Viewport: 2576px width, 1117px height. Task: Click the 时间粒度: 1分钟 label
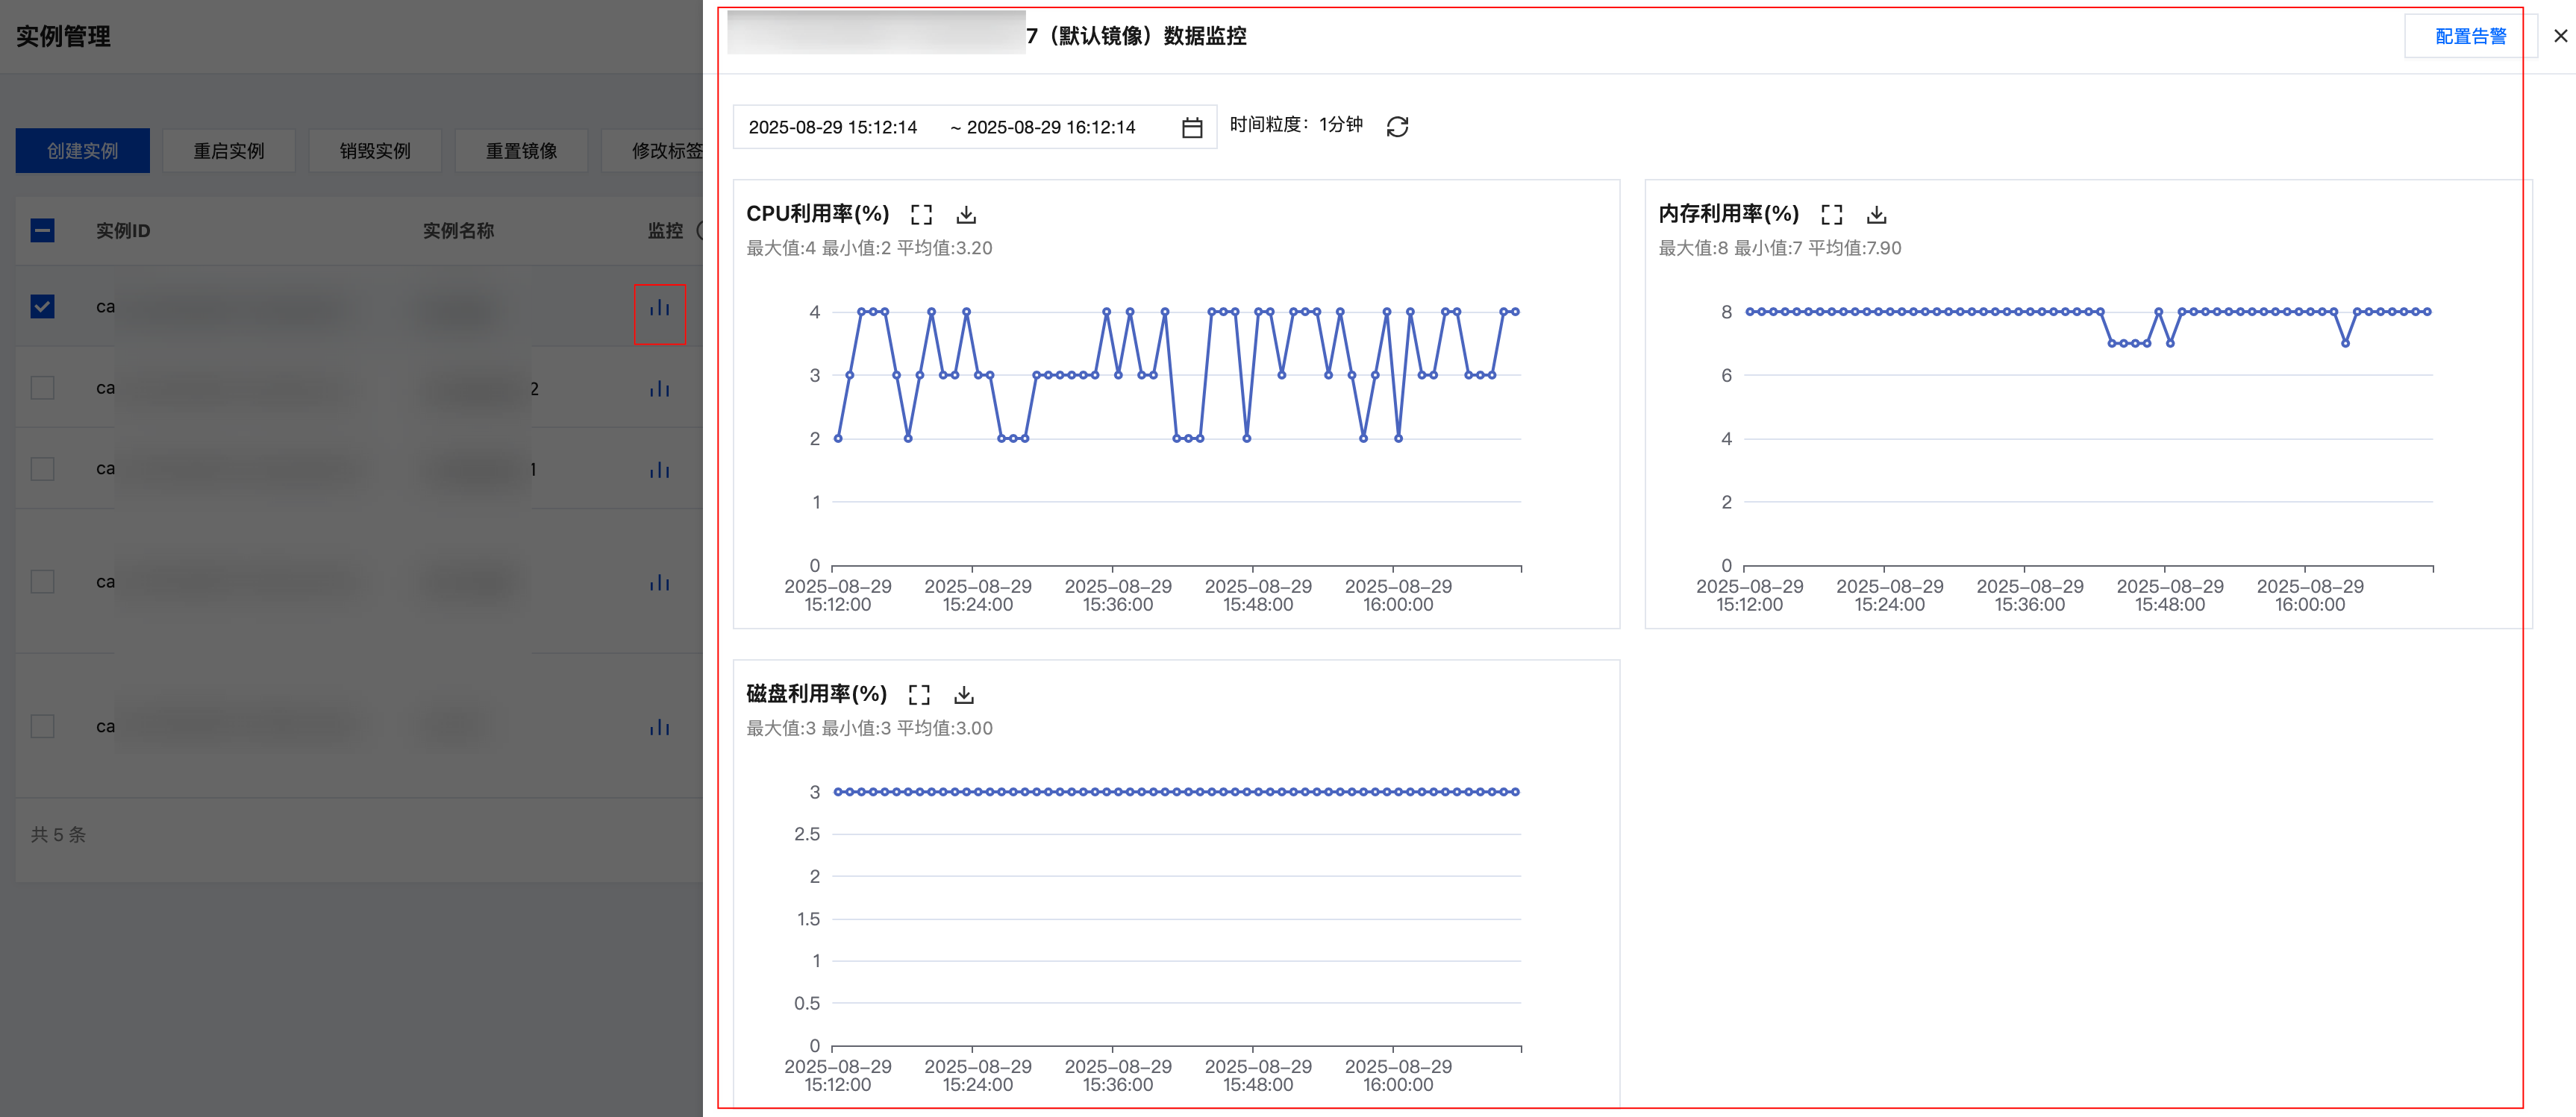(x=1296, y=124)
